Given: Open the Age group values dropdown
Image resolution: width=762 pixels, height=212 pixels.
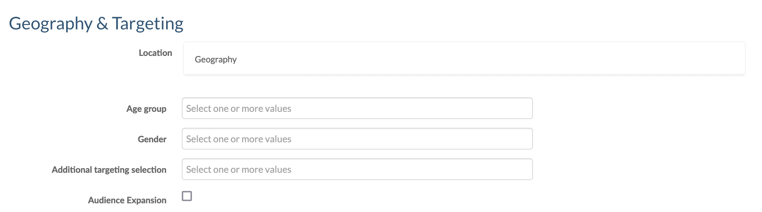Looking at the screenshot, I should (x=357, y=108).
